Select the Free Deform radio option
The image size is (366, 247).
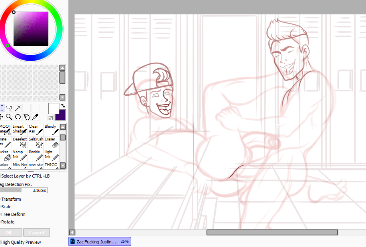pos(1,214)
